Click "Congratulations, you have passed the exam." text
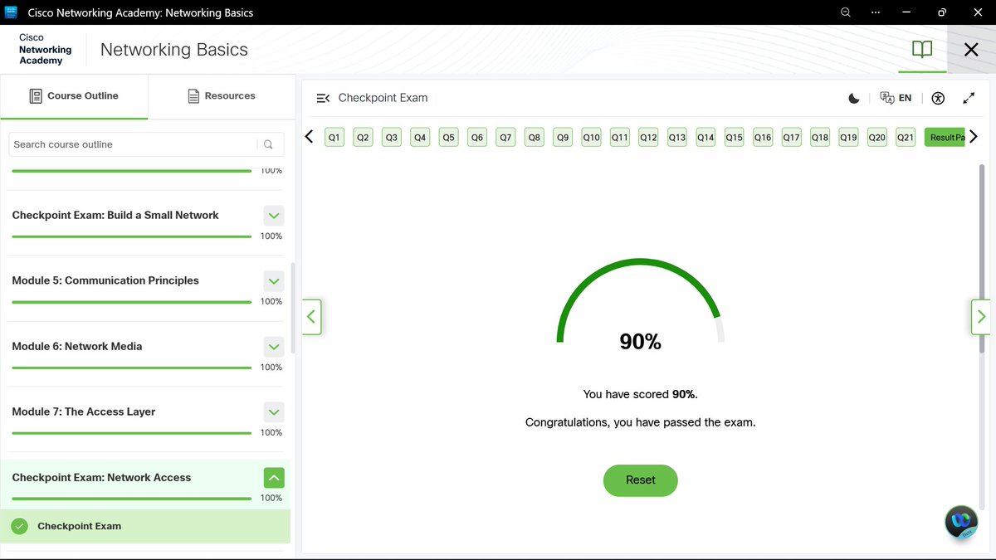 click(x=640, y=422)
